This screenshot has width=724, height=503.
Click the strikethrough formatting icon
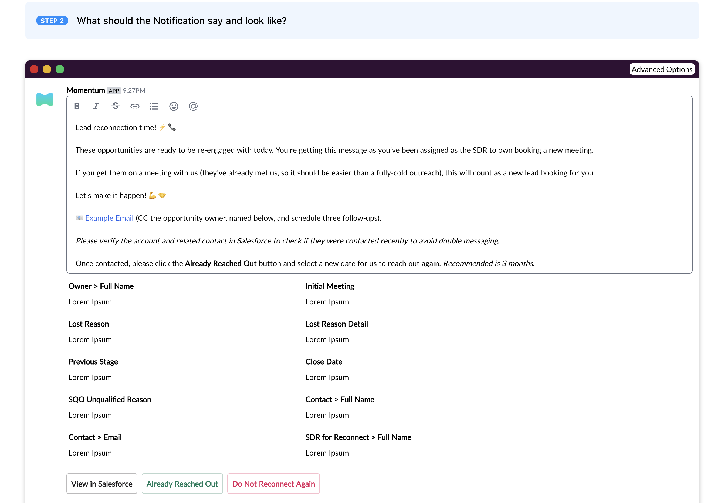[x=115, y=106]
